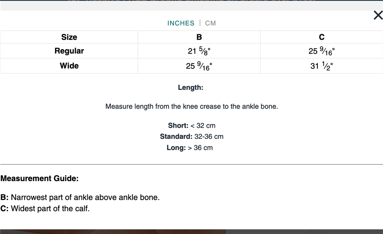Click the Length heading
383x234 pixels.
point(190,88)
